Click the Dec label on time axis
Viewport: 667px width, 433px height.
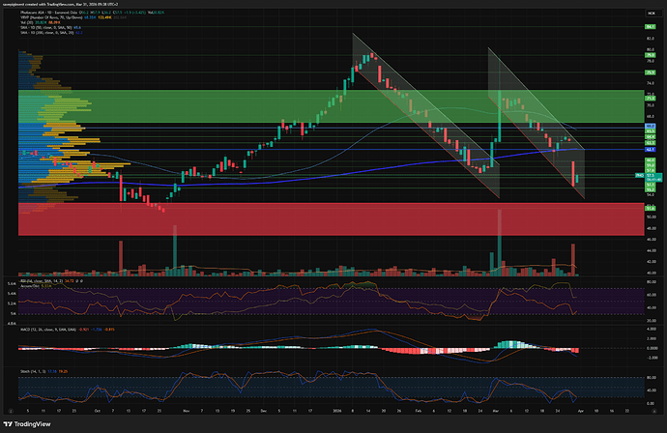coord(265,410)
